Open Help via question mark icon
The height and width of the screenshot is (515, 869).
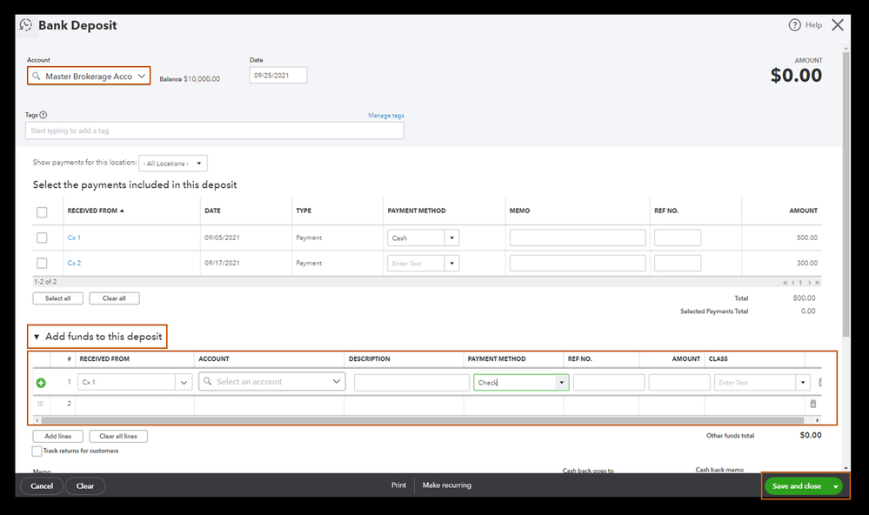[795, 25]
